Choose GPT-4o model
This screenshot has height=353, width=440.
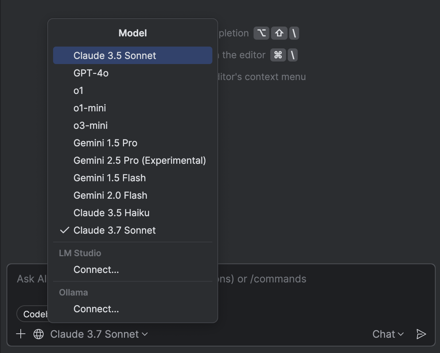point(91,73)
